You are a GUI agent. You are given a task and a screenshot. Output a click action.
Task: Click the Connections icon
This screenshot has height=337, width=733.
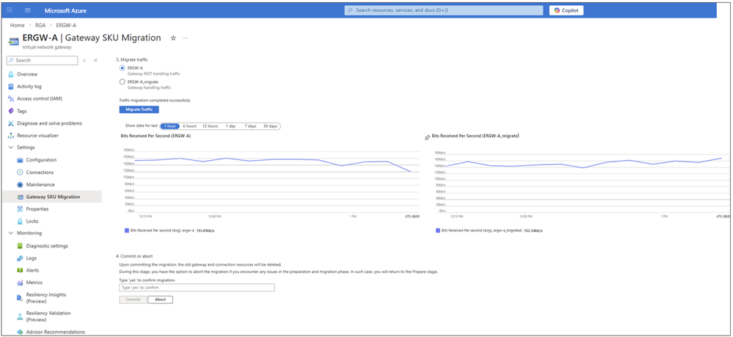20,173
